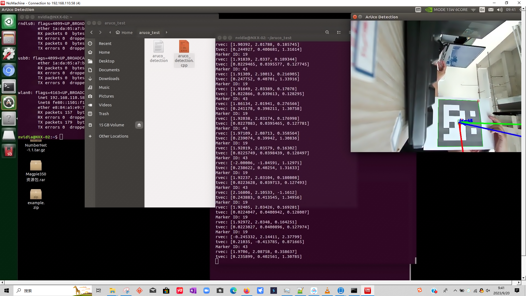Show hidden Windows tray icons
526x296 pixels.
point(455,291)
